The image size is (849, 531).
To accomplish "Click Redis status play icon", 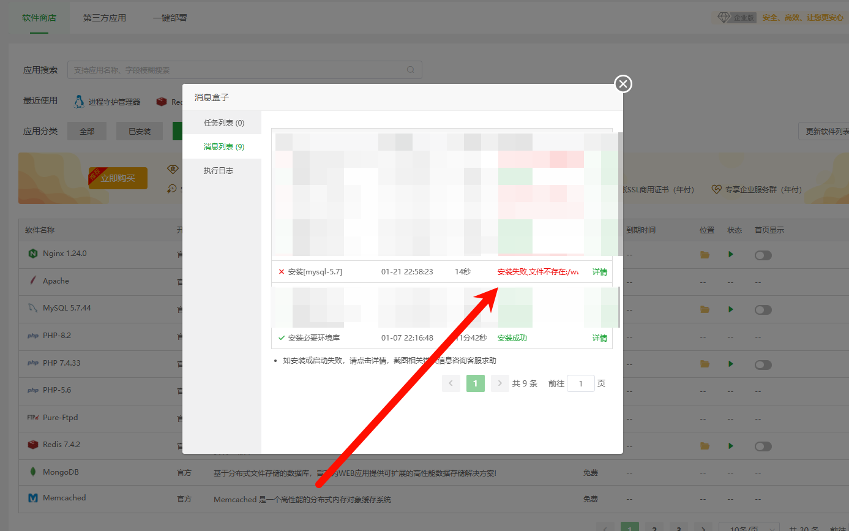I will (731, 446).
